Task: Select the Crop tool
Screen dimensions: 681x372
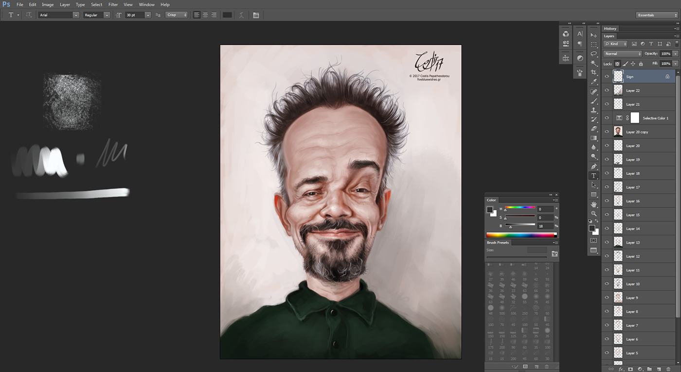Action: coord(593,73)
